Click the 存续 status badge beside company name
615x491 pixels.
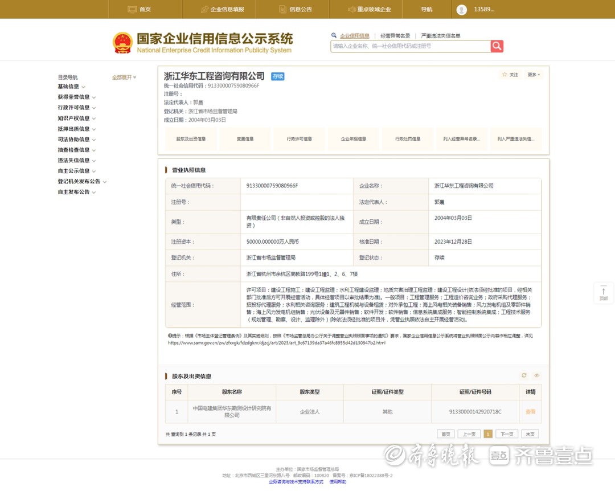[x=278, y=76]
